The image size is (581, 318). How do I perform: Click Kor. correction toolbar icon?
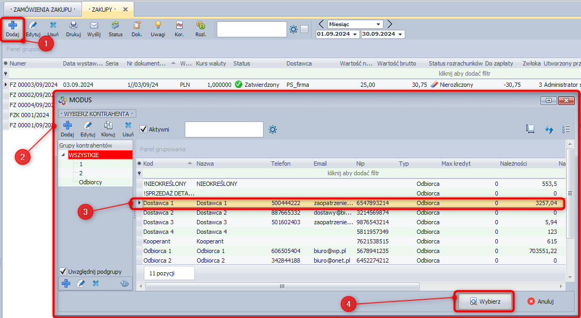point(179,29)
